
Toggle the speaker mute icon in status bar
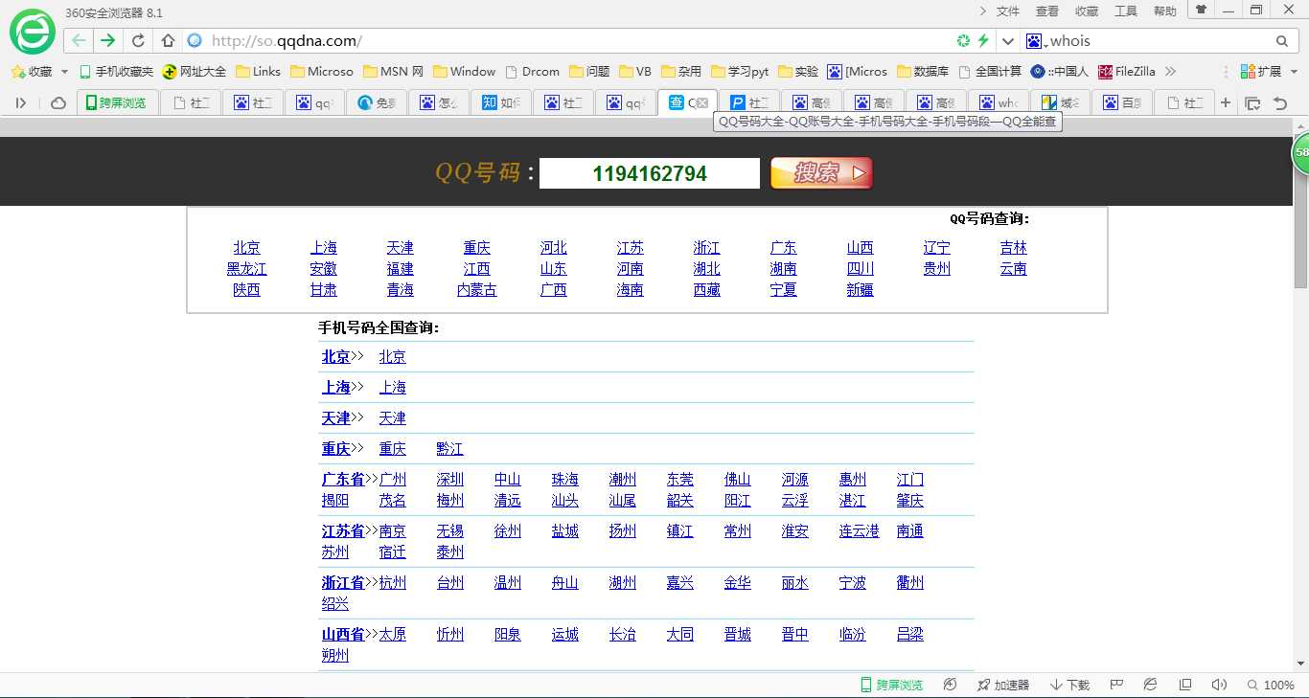coord(1219,685)
